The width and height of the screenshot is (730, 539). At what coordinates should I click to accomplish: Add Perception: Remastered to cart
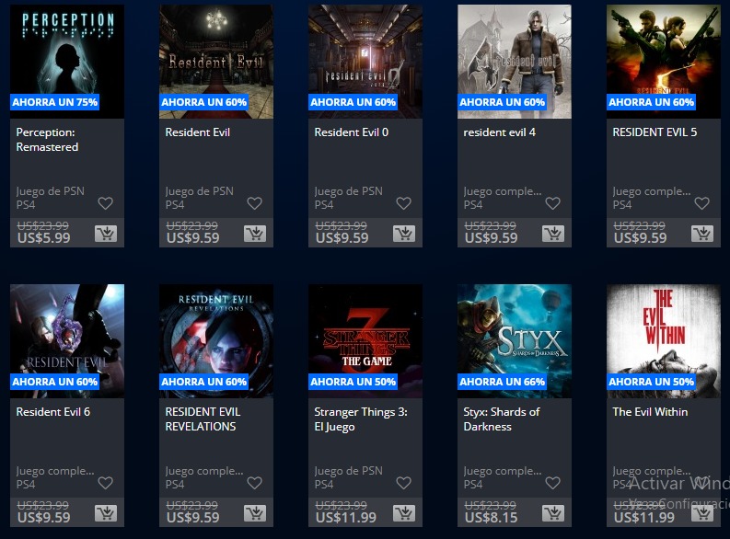tap(106, 234)
